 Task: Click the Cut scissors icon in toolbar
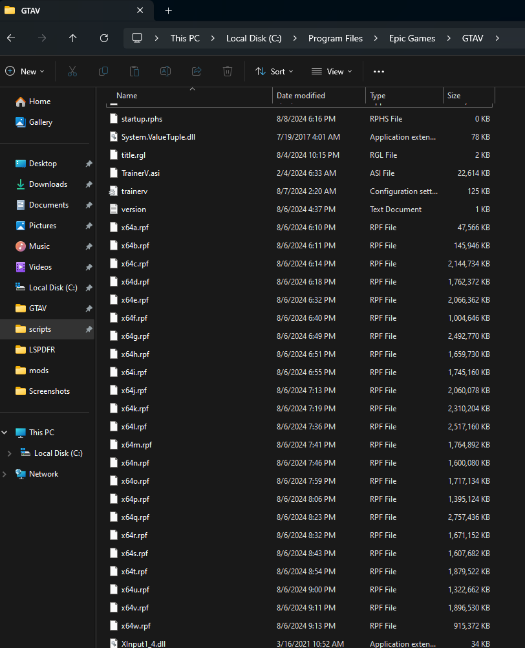tap(72, 71)
